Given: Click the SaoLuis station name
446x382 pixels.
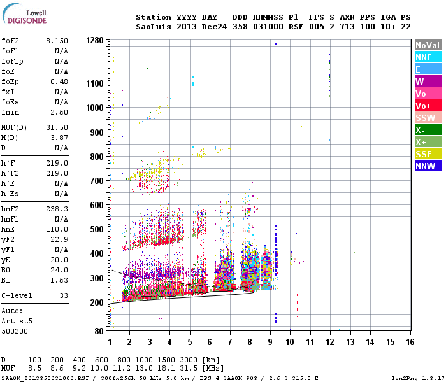Looking at the screenshot, I should [154, 27].
